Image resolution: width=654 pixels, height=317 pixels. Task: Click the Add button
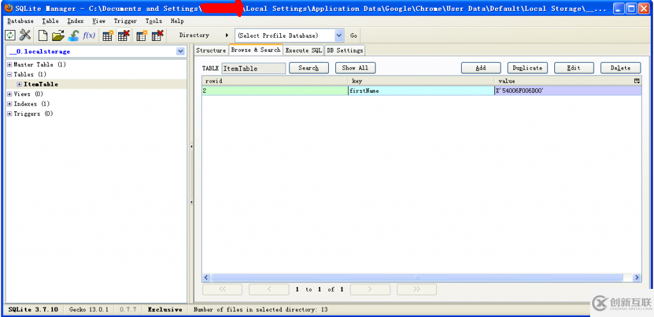481,68
